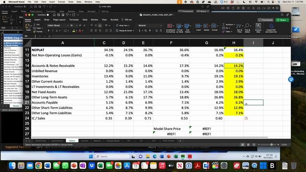Viewport: 306px width, 172px height.
Task: Open Google Chrome from the Dock
Action: pyautogui.click(x=39, y=166)
